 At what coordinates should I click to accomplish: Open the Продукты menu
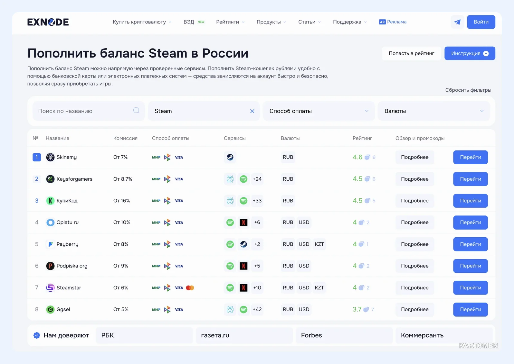[x=271, y=22]
